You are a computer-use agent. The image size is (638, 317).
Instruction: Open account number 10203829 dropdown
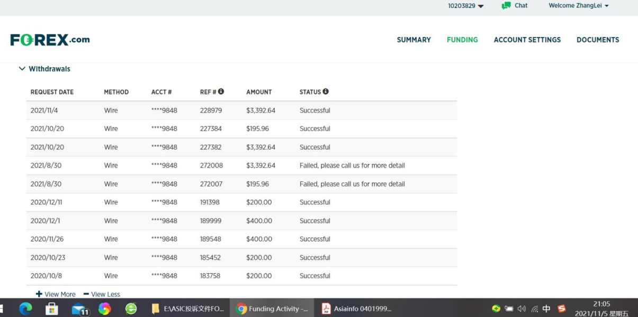tap(465, 6)
